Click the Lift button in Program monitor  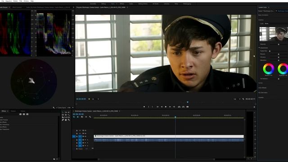(x=179, y=107)
